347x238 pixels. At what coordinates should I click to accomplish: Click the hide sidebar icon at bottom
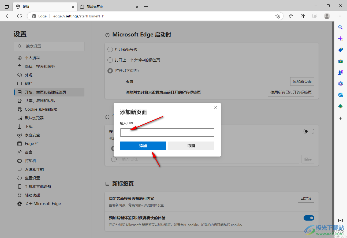341,220
